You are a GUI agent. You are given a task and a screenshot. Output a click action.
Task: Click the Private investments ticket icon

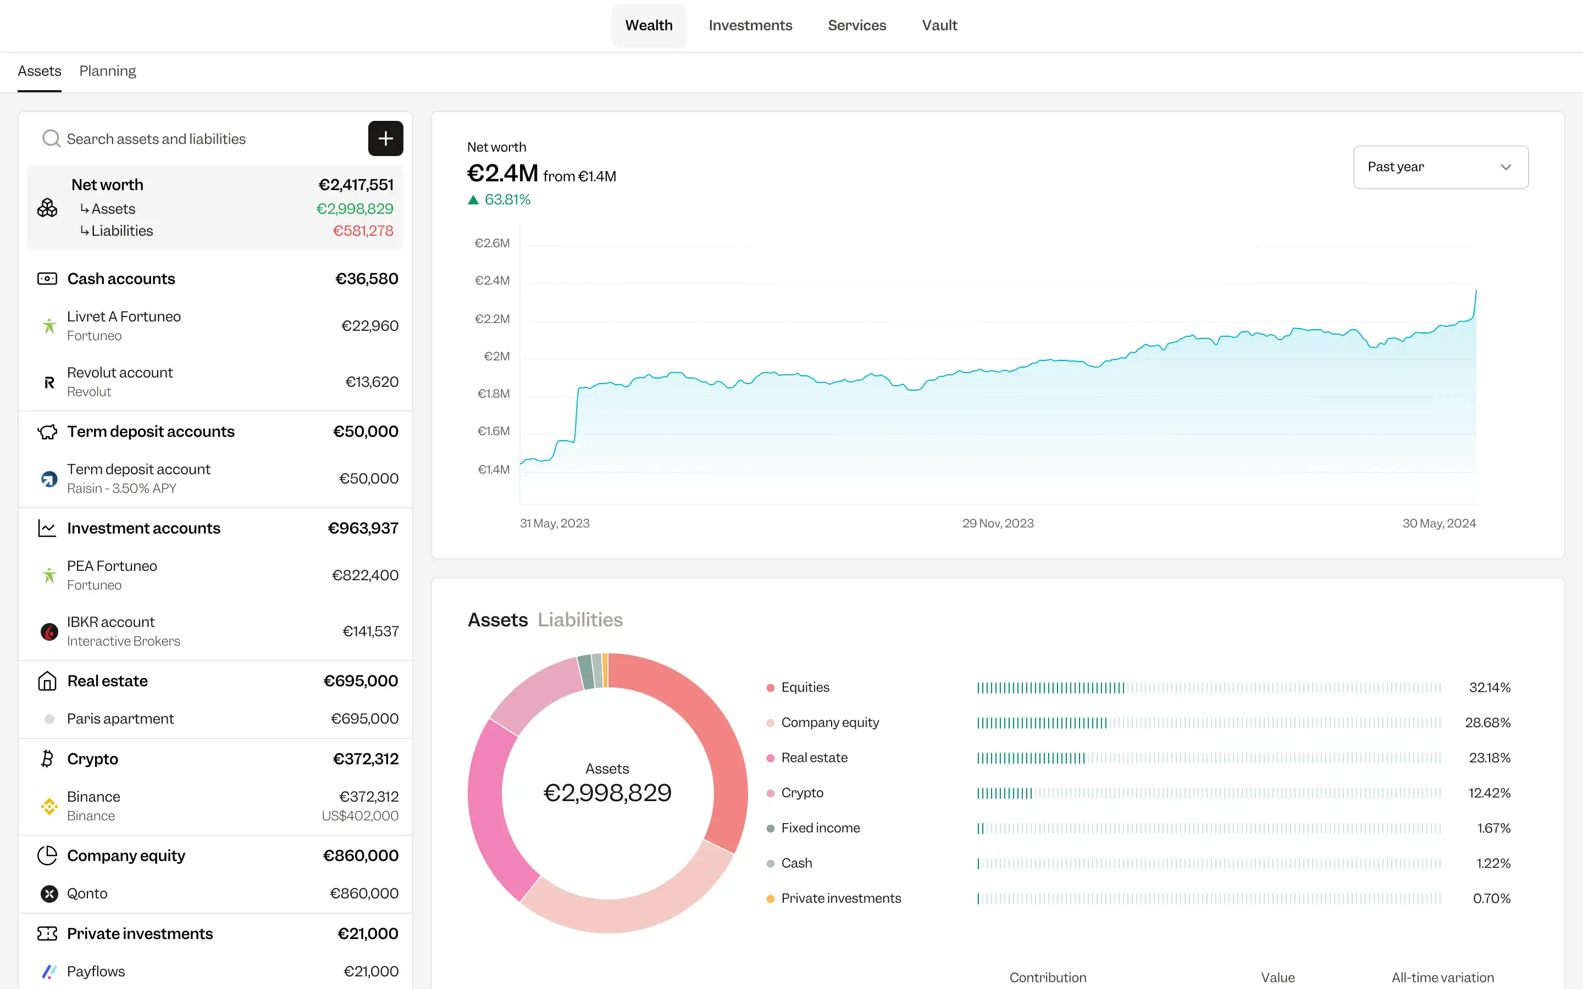coord(47,934)
